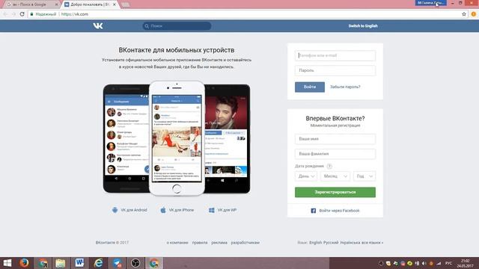Select Русский language in footer
The image size is (479, 269).
(x=331, y=243)
